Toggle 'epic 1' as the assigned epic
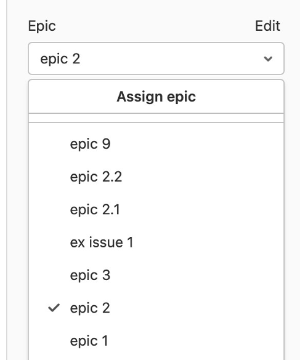 pyautogui.click(x=156, y=341)
